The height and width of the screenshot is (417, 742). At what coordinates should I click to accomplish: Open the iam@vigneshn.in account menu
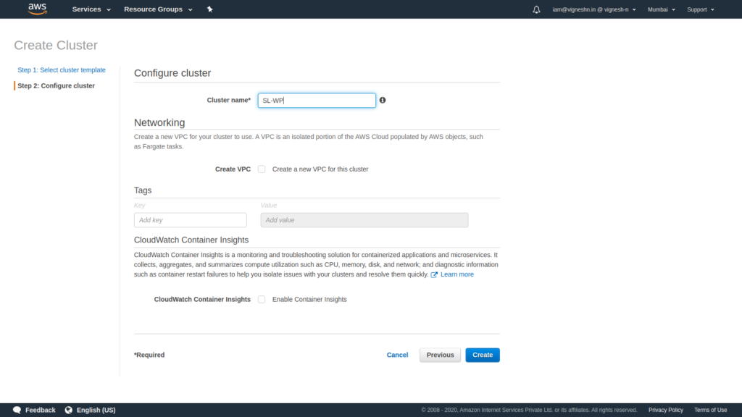(x=594, y=9)
